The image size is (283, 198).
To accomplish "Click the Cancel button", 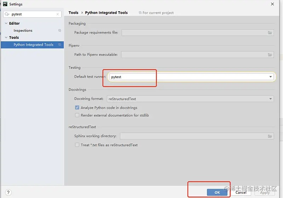I will click(241, 192).
